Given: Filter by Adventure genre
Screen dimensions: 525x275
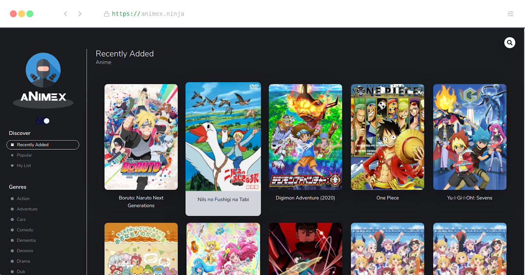Looking at the screenshot, I should pyautogui.click(x=27, y=209).
